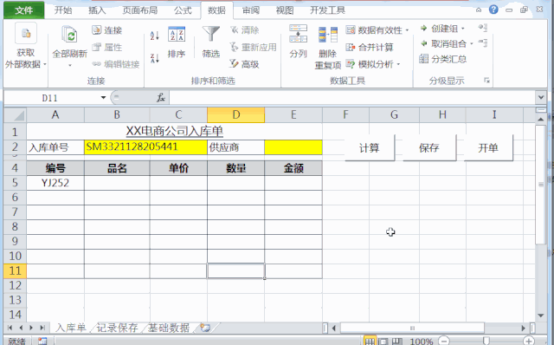Switch to page break preview in status bar
The width and height of the screenshot is (554, 345).
pyautogui.click(x=396, y=342)
